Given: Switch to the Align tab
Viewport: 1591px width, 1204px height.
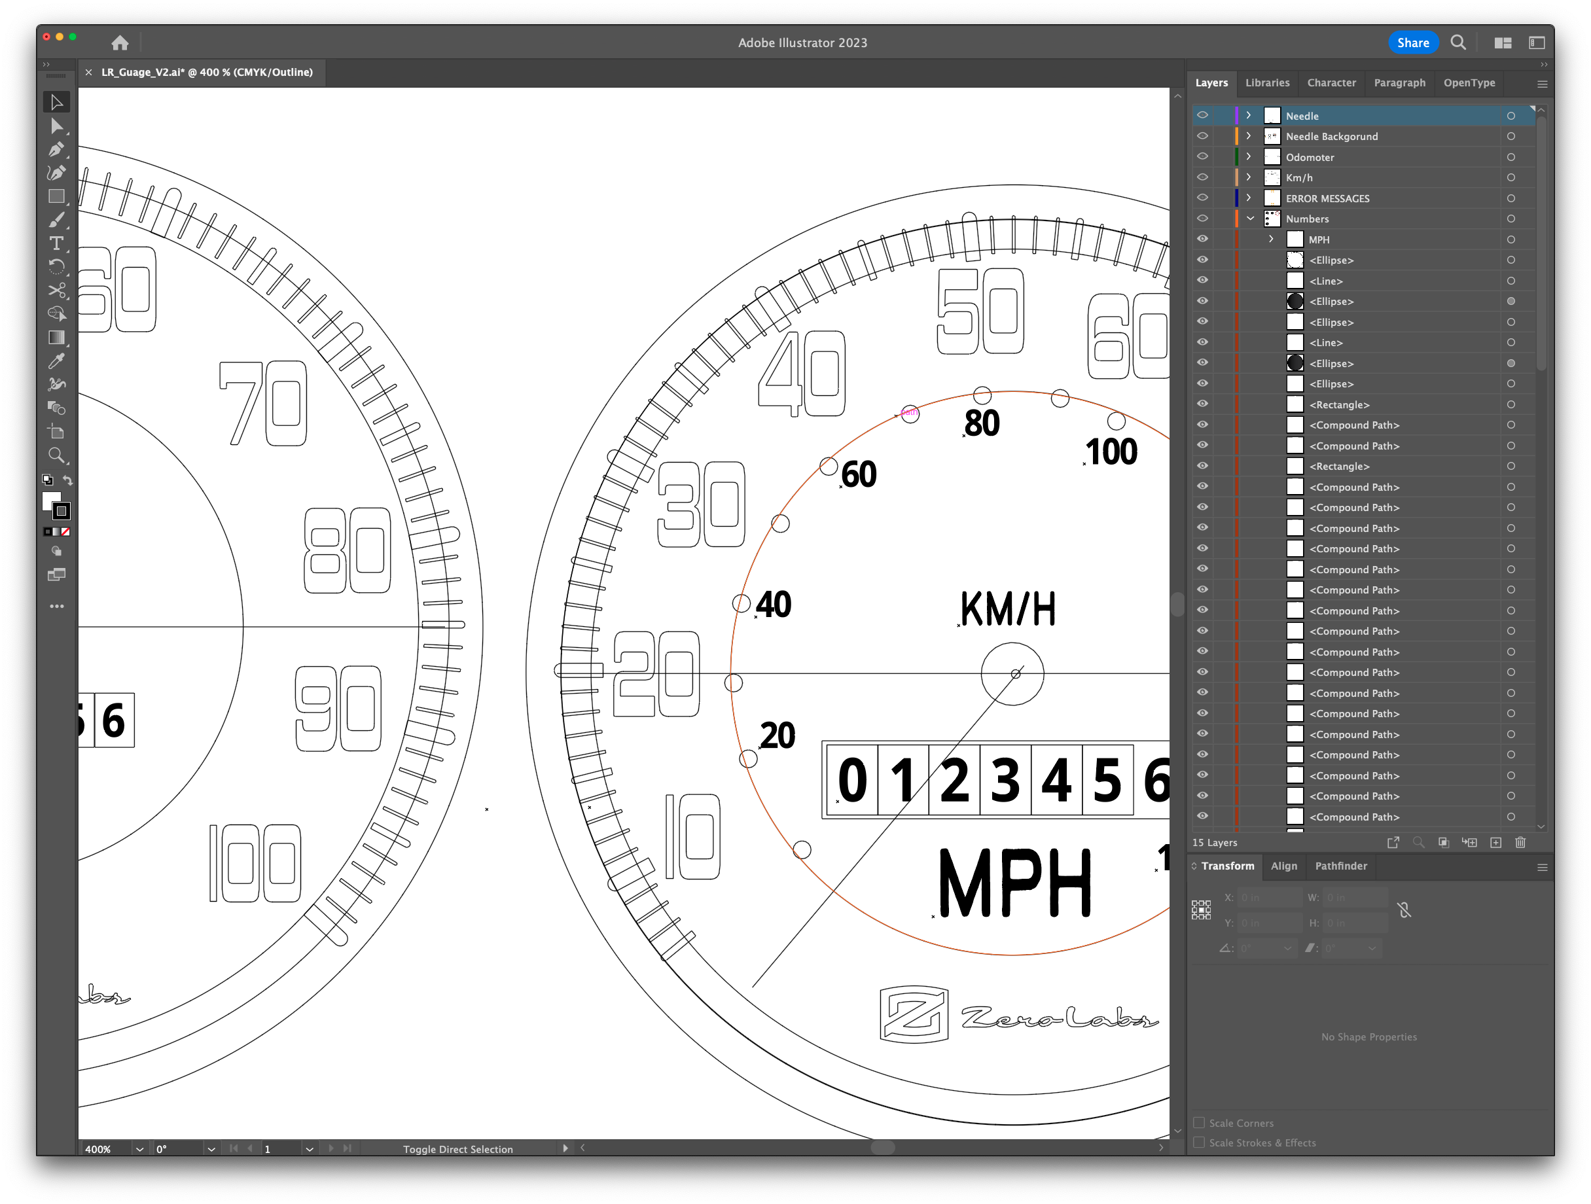Looking at the screenshot, I should 1285,866.
